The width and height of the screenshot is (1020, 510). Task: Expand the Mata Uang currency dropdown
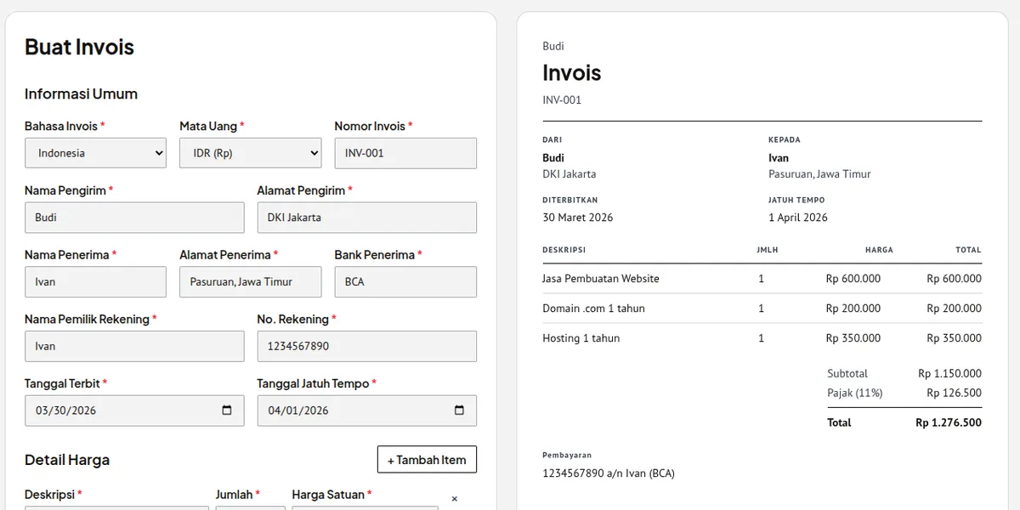pos(250,153)
